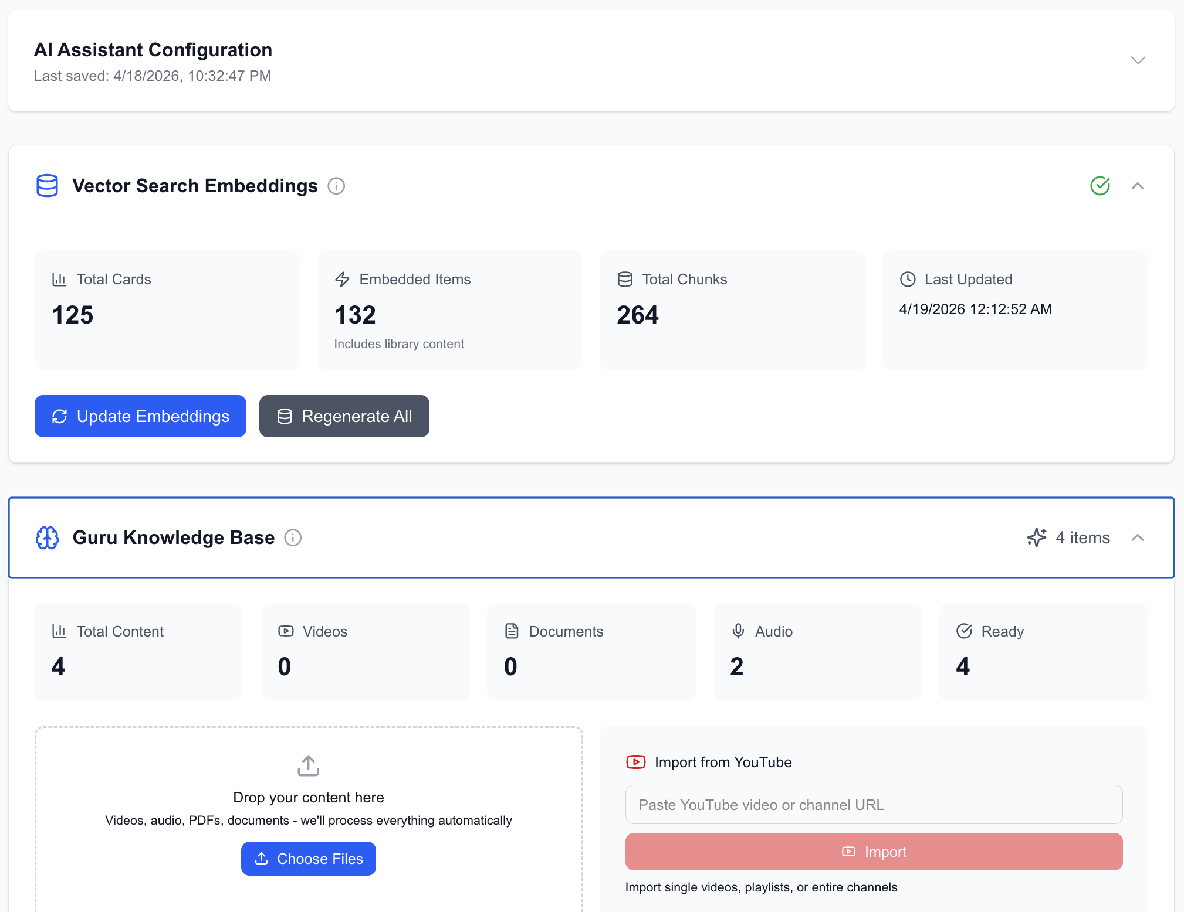Click the Regenerate All button
Image resolution: width=1184 pixels, height=912 pixels.
344,416
